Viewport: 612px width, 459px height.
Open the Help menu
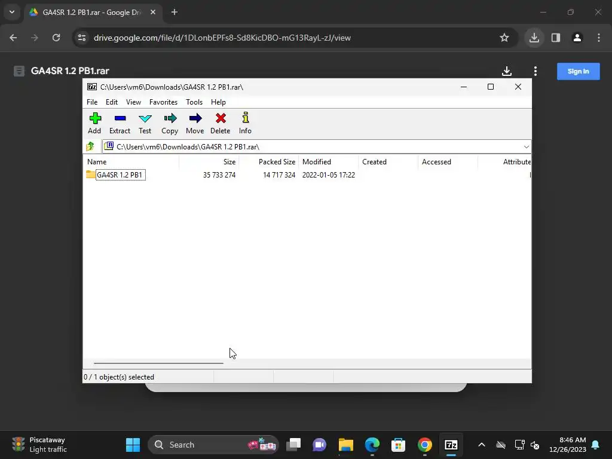point(218,102)
